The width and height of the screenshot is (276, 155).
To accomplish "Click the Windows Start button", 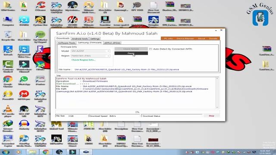I will [6, 152].
